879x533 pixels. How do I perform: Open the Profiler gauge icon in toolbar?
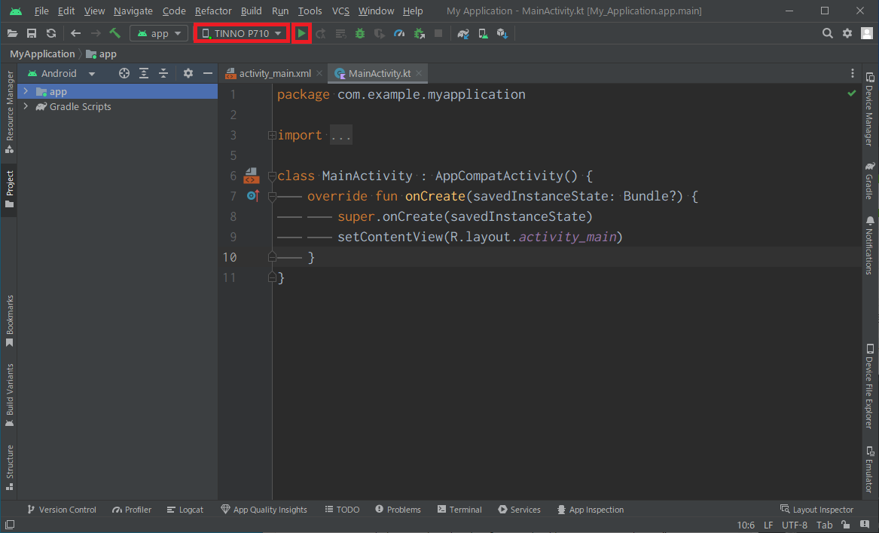[x=399, y=33]
